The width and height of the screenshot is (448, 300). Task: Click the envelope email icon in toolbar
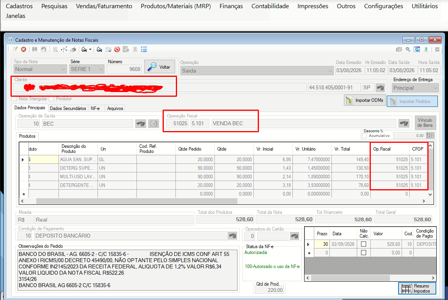tap(108, 50)
